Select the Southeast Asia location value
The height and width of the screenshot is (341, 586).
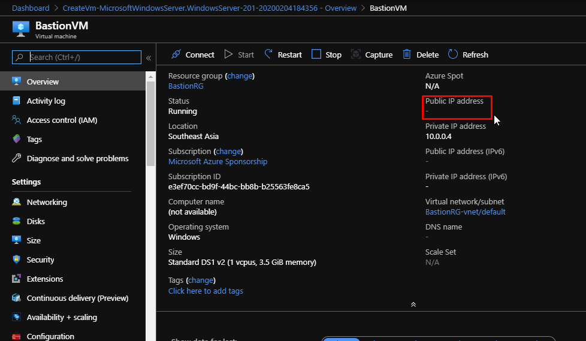click(x=193, y=136)
